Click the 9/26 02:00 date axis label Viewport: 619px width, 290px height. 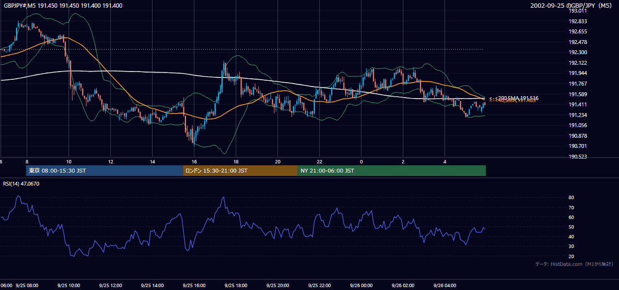(403, 285)
